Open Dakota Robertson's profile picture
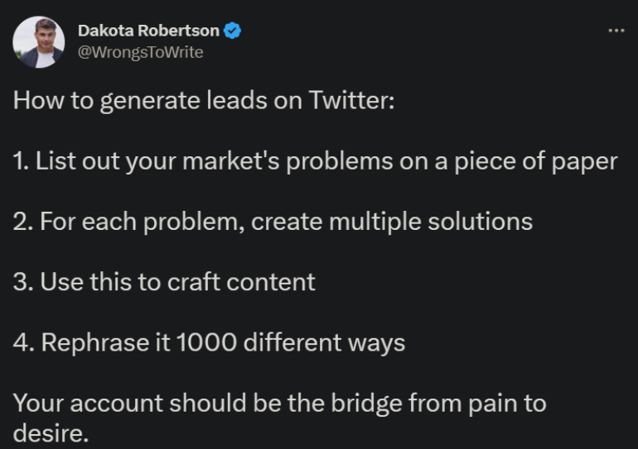 [x=39, y=42]
